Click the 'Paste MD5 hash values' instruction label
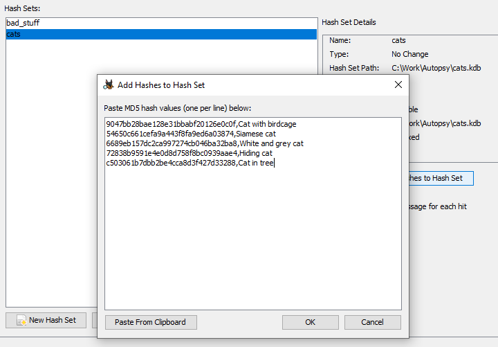The width and height of the screenshot is (498, 347). 177,108
